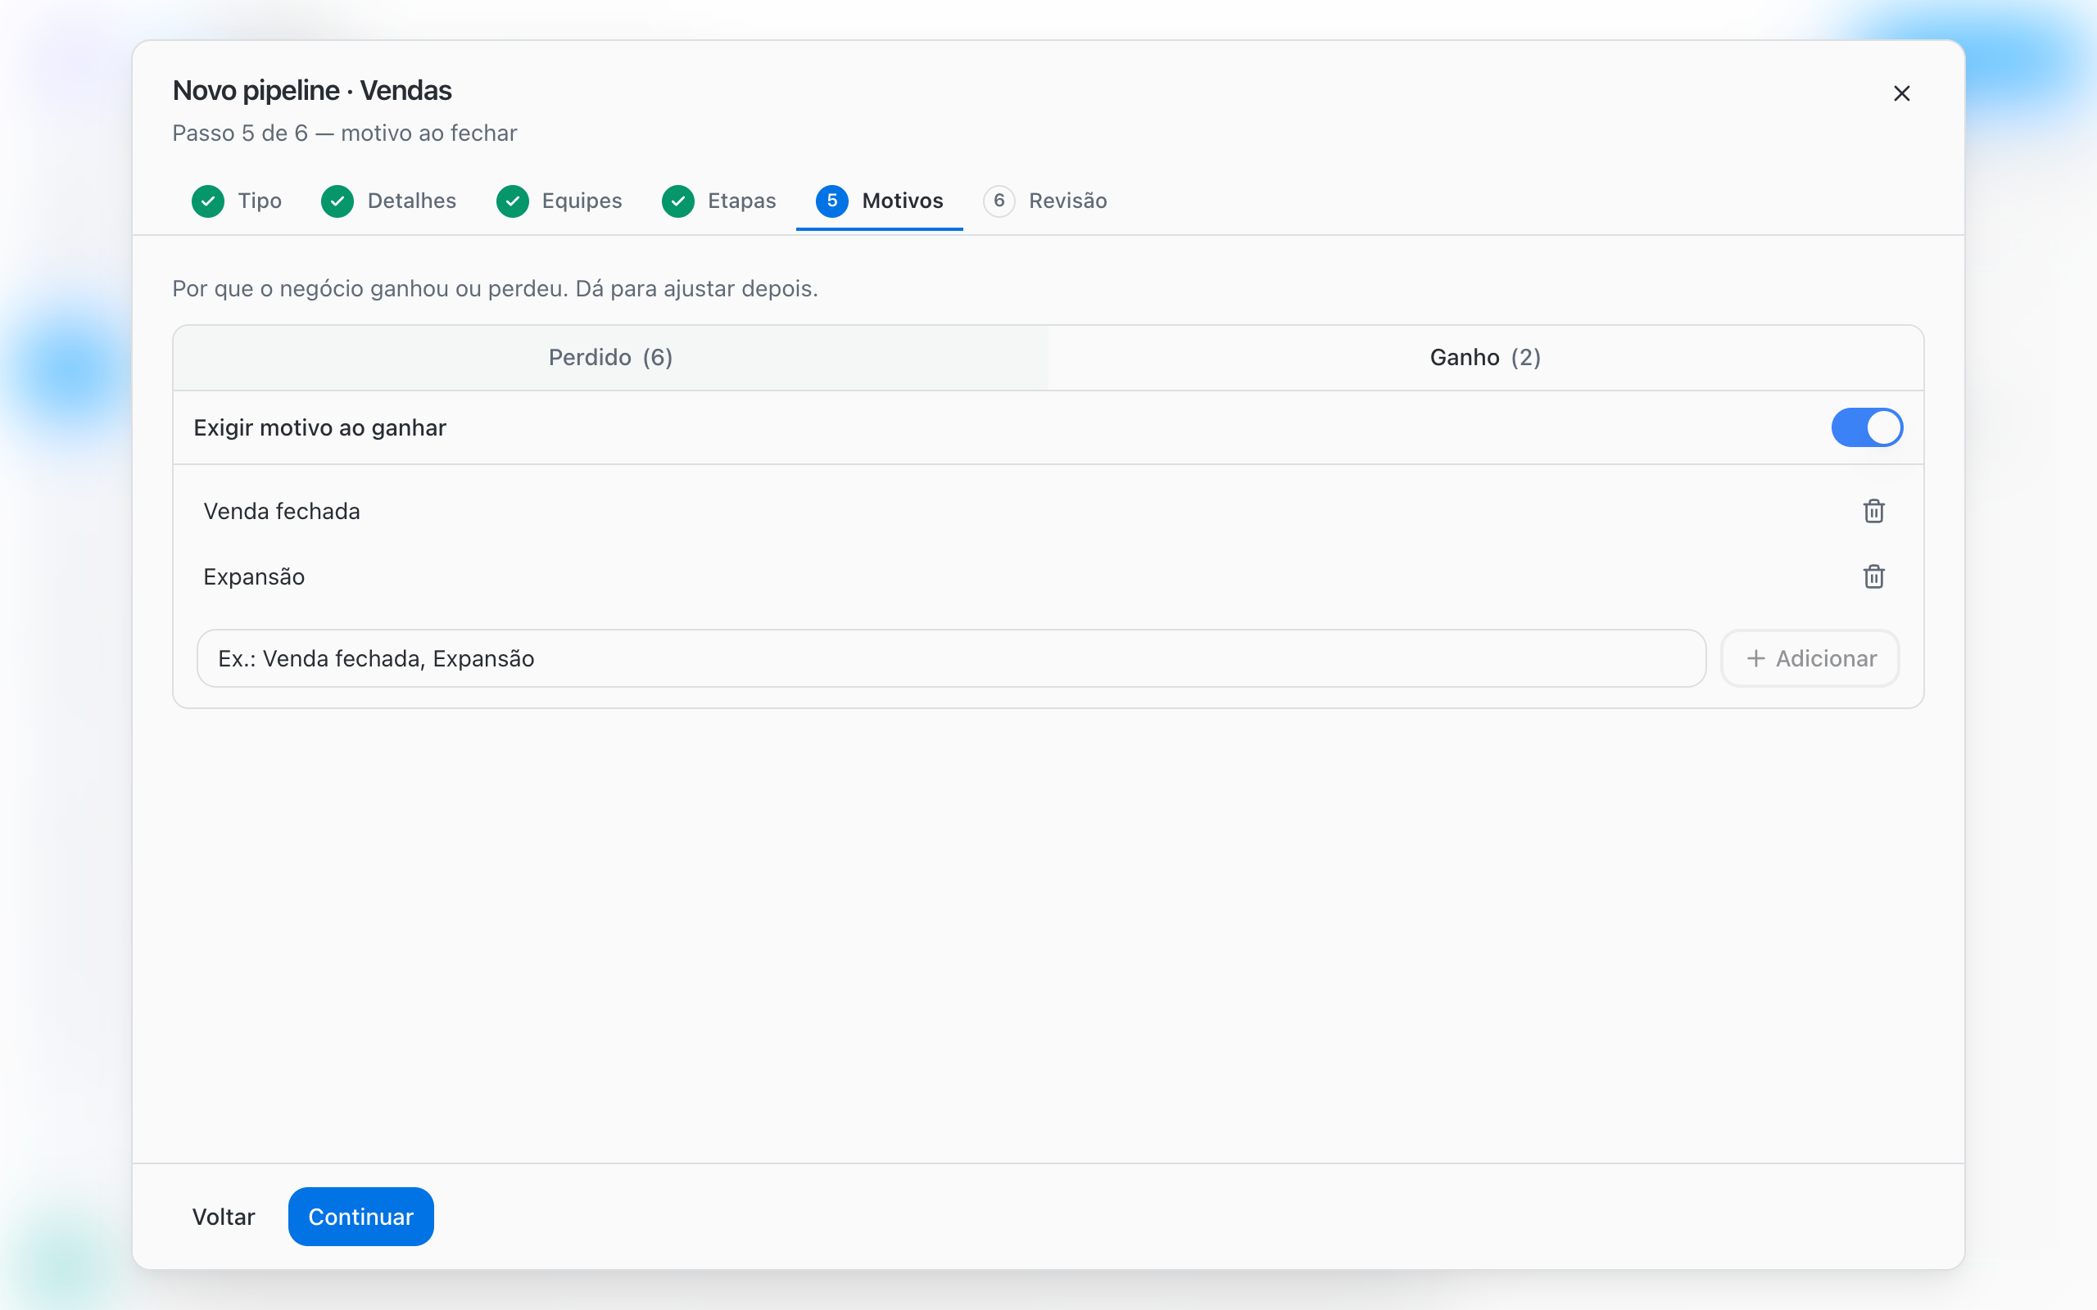The height and width of the screenshot is (1310, 2097).
Task: Close the Novo pipeline dialog
Action: click(x=1901, y=93)
